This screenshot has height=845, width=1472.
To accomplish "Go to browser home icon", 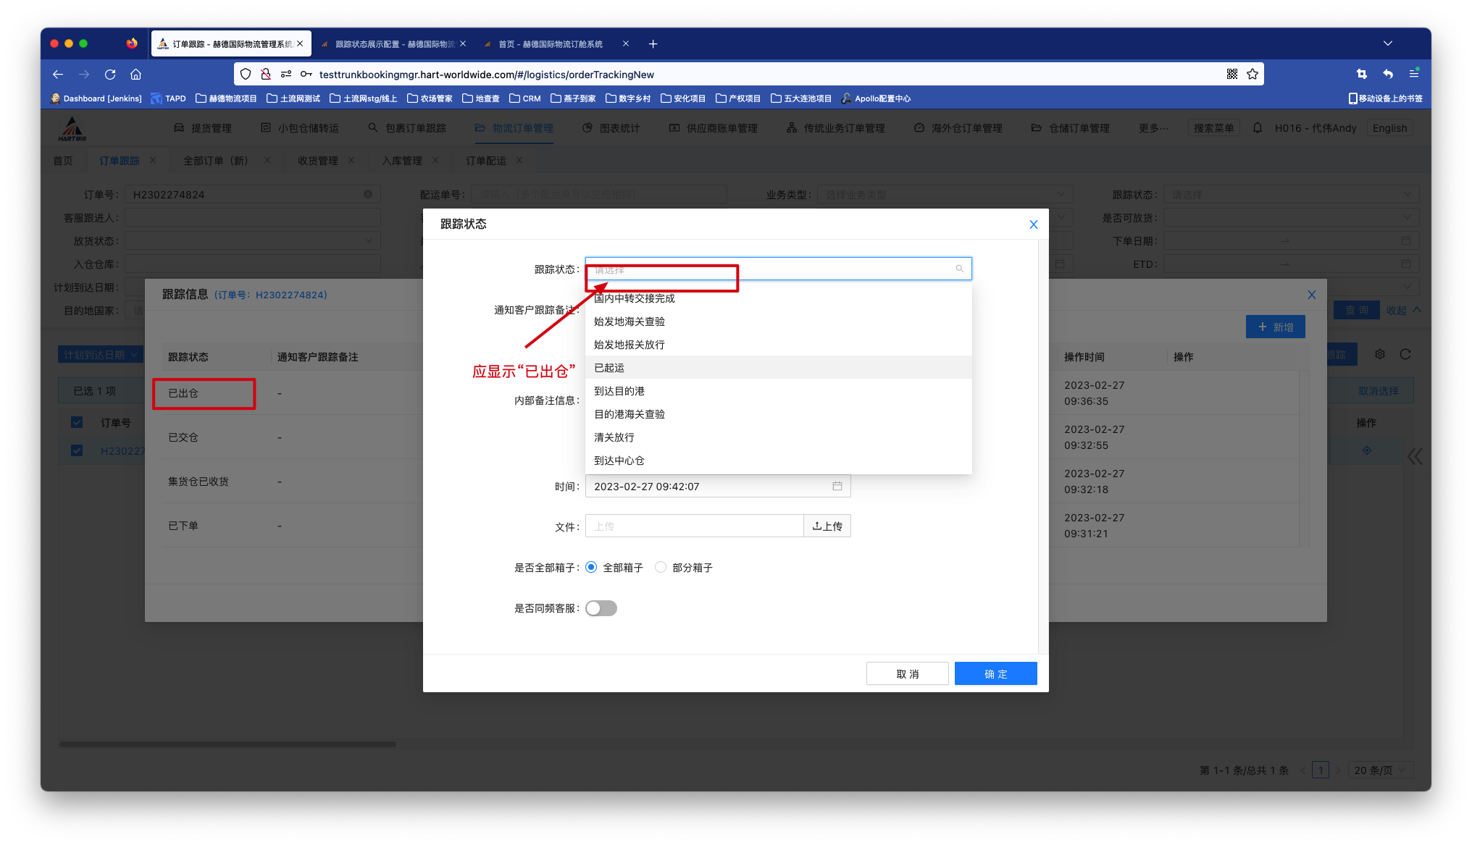I will tap(135, 75).
